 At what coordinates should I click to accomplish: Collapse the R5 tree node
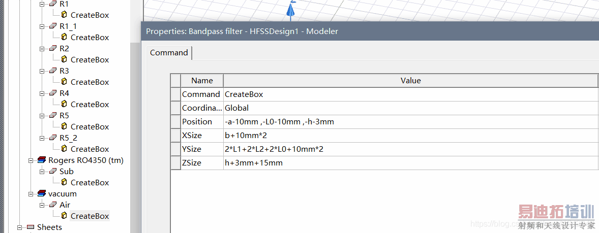pos(42,116)
